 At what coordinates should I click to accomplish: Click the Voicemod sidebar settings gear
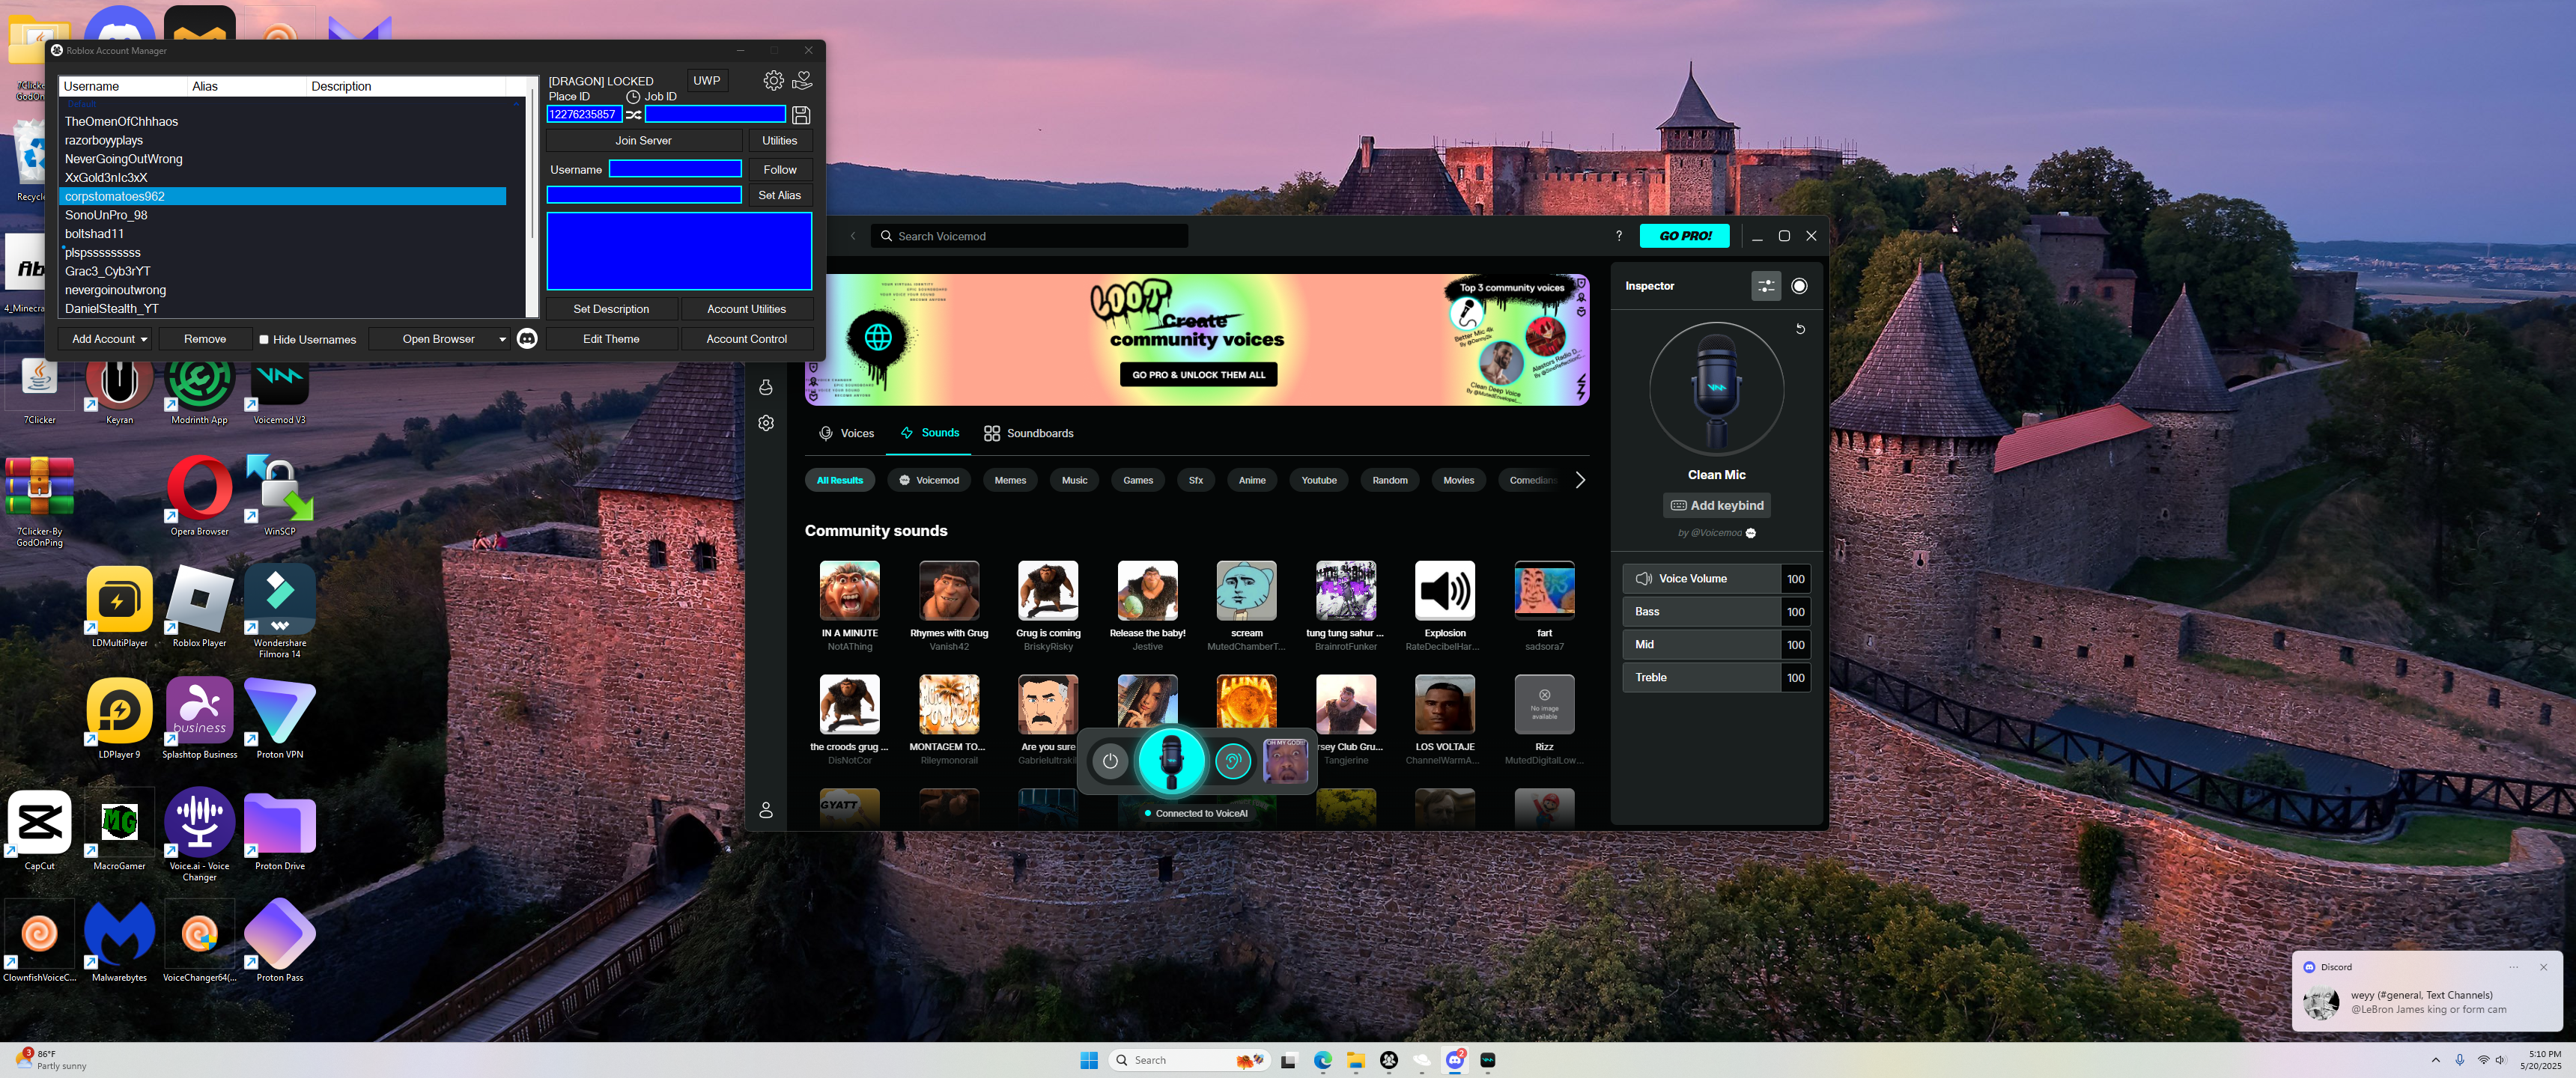click(x=766, y=423)
